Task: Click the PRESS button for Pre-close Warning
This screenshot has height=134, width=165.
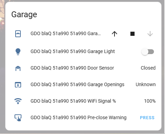Action: [147, 118]
